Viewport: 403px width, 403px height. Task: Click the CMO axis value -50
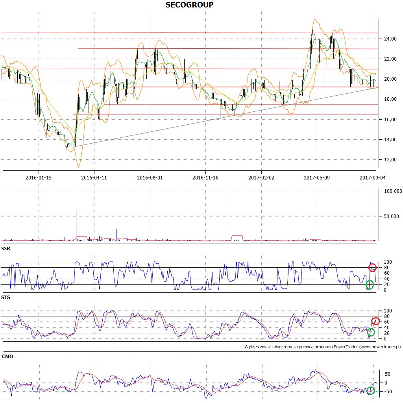pos(387,392)
